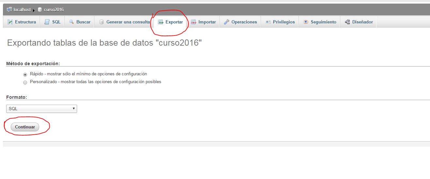Select the Rápido export method radio

coord(25,74)
